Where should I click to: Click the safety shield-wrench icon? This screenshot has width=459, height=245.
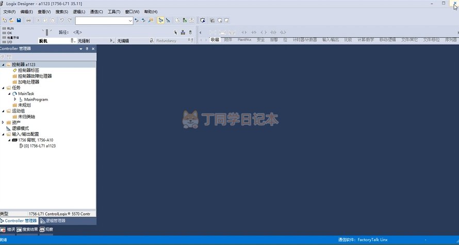click(x=203, y=20)
